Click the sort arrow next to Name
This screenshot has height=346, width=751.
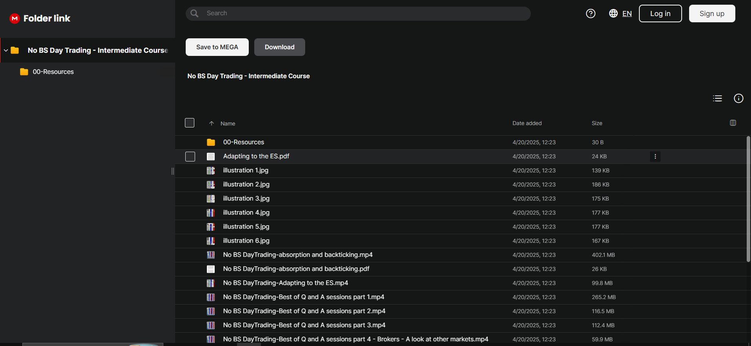click(x=212, y=124)
